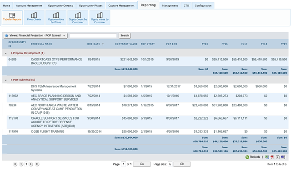Image resolution: width=291 pixels, height=171 pixels.
Task: Open Opportunities by Phase chart
Action: tap(56, 17)
